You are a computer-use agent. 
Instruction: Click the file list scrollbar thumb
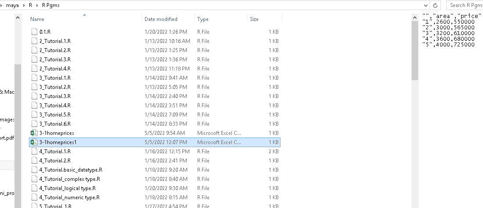pos(415,51)
